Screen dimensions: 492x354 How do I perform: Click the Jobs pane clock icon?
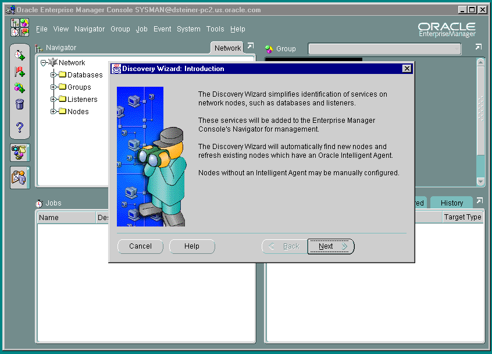click(39, 204)
